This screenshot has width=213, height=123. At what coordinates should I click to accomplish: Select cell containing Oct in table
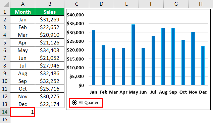(x=23, y=89)
